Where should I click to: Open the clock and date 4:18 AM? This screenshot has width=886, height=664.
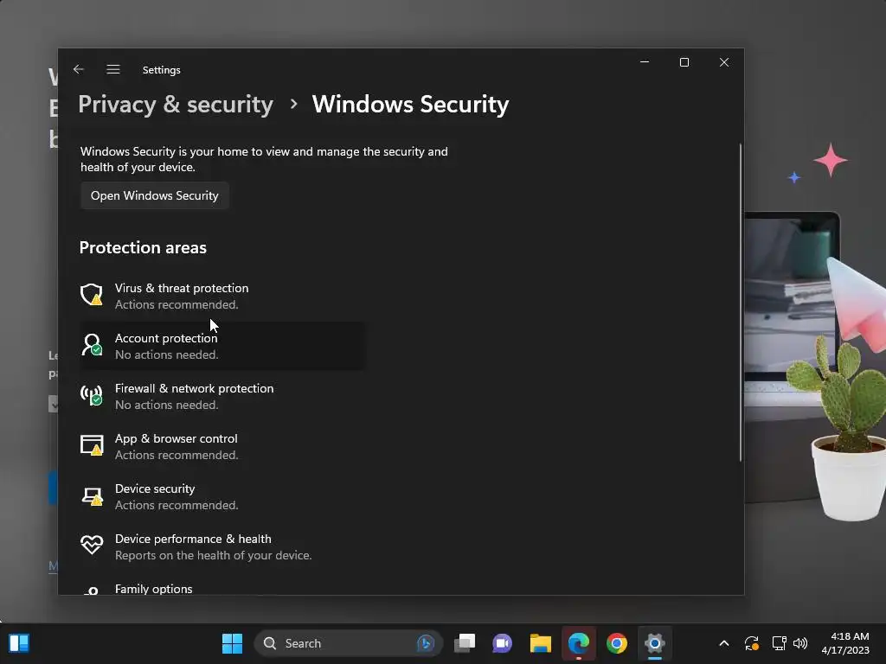click(x=845, y=643)
